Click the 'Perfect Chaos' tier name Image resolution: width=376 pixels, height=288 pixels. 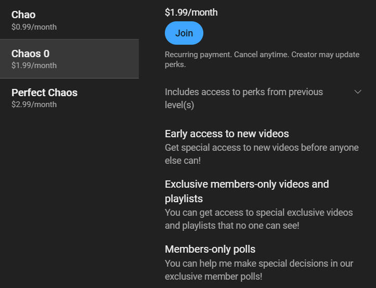pos(45,93)
